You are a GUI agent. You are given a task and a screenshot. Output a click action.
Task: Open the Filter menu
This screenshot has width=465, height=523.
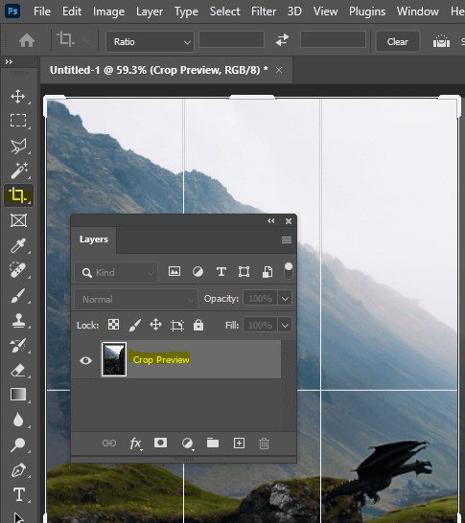coord(264,11)
